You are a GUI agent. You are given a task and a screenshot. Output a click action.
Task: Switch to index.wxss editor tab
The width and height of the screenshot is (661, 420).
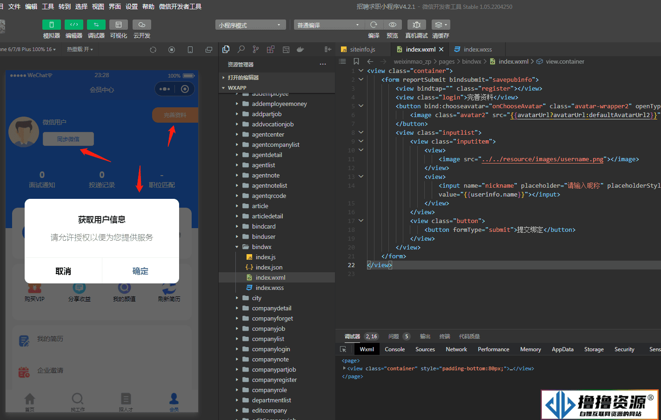tap(478, 49)
